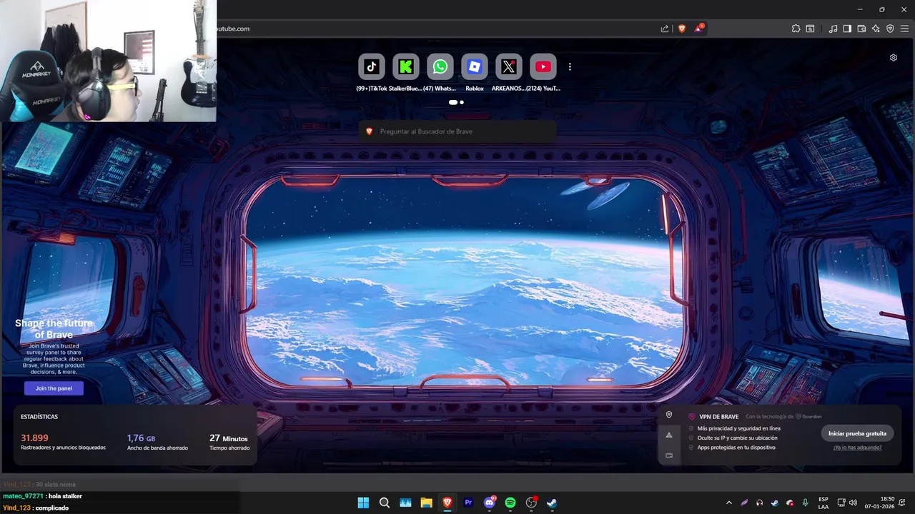Viewport: 915px width, 514px height.
Task: Open File Explorer from the taskbar
Action: pos(426,503)
